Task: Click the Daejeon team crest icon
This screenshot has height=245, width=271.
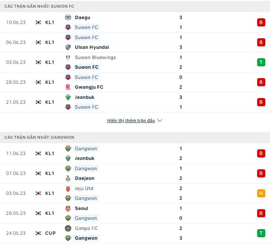Action: 68,178
